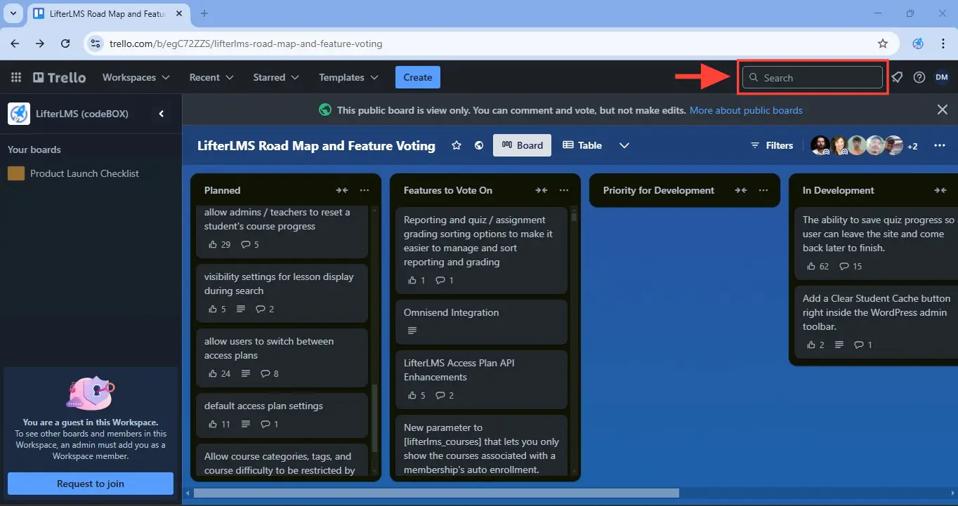Expand the Recent dropdown
The image size is (958, 506).
[x=211, y=77]
